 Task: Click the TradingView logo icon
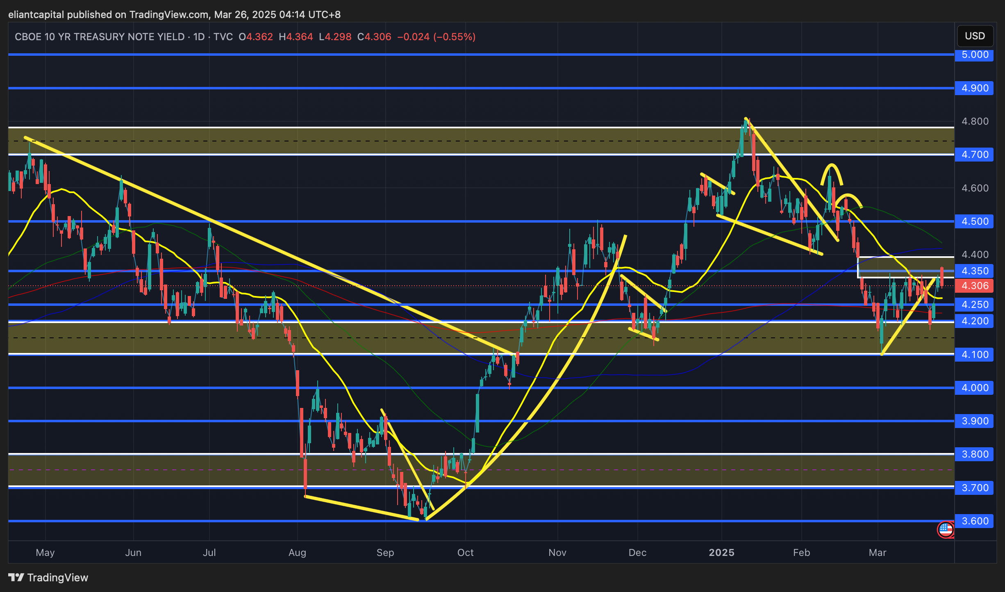(16, 577)
